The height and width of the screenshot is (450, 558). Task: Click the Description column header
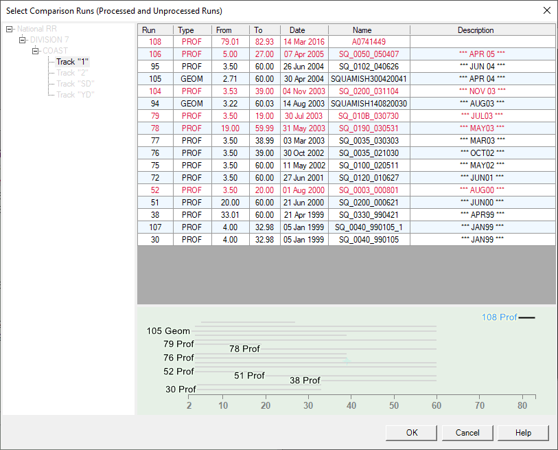click(x=476, y=30)
